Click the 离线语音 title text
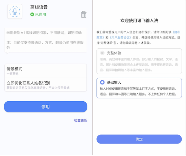The image size is (186, 156). [39, 7]
